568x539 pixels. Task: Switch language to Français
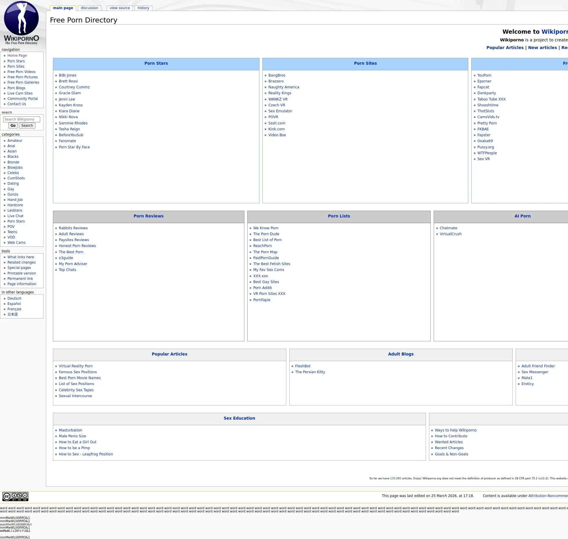pyautogui.click(x=14, y=309)
